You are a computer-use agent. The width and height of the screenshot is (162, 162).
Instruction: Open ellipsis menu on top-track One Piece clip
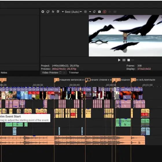(129, 97)
